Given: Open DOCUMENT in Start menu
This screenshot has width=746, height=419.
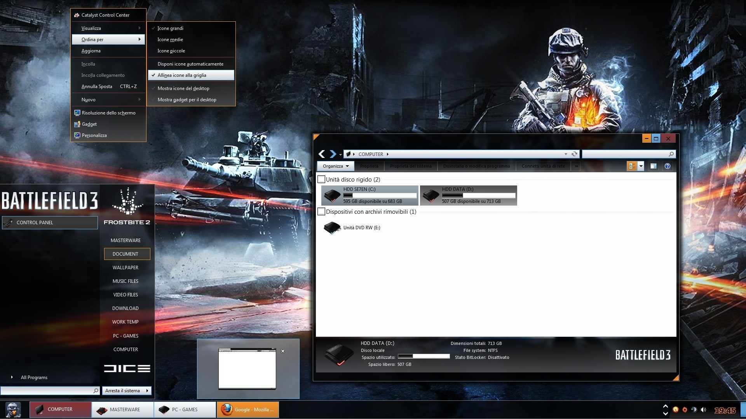Looking at the screenshot, I should [127, 254].
